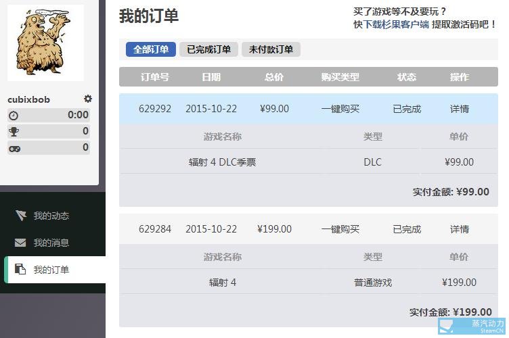Click order number 629284
This screenshot has width=509, height=338.
coord(155,229)
